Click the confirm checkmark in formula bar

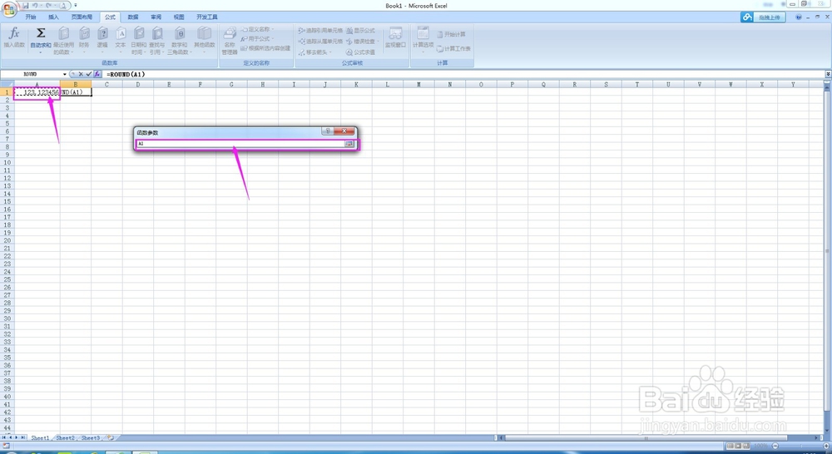point(89,74)
